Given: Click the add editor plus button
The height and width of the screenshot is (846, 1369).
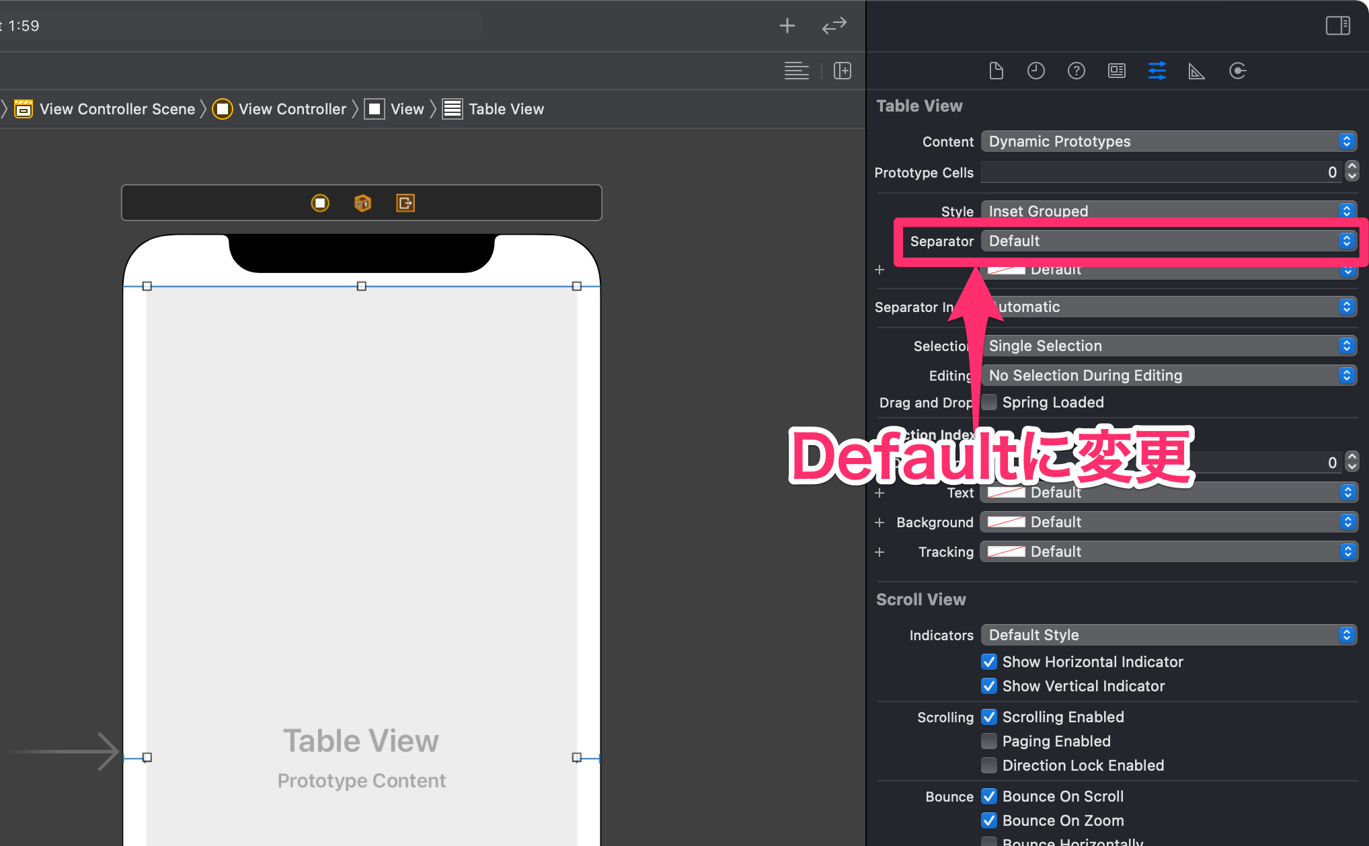Looking at the screenshot, I should coord(787,26).
